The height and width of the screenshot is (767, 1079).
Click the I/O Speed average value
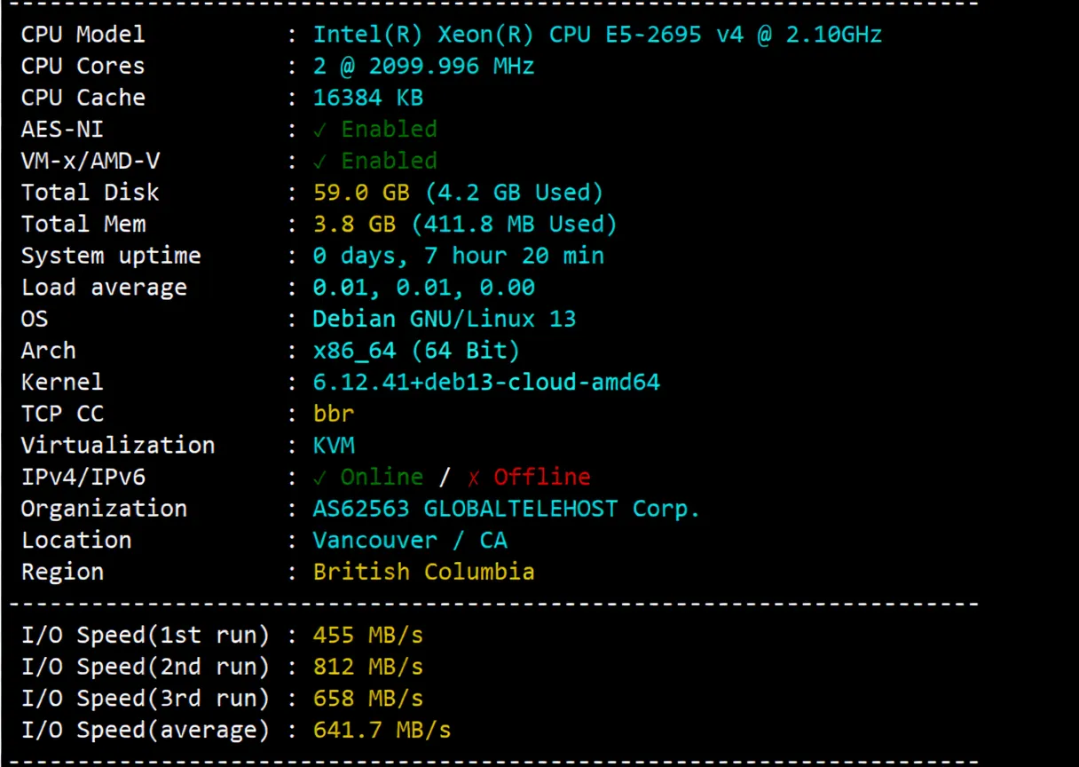[x=382, y=729]
